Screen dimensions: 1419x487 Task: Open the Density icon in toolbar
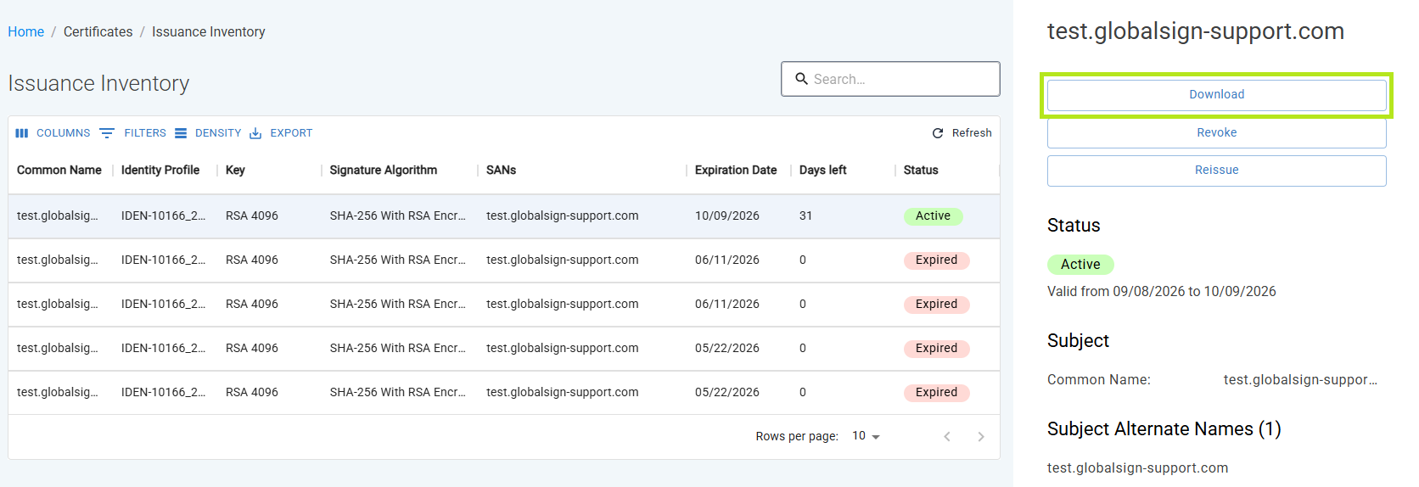click(181, 133)
